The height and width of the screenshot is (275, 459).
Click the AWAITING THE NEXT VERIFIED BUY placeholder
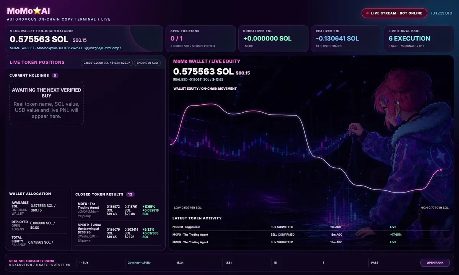coord(46,103)
